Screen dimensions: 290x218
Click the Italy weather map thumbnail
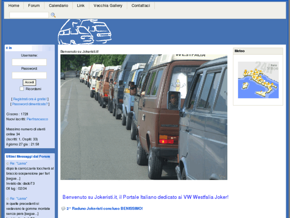[x=258, y=80]
